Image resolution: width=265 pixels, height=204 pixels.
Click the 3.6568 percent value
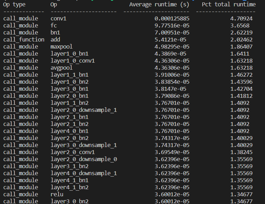click(x=240, y=25)
